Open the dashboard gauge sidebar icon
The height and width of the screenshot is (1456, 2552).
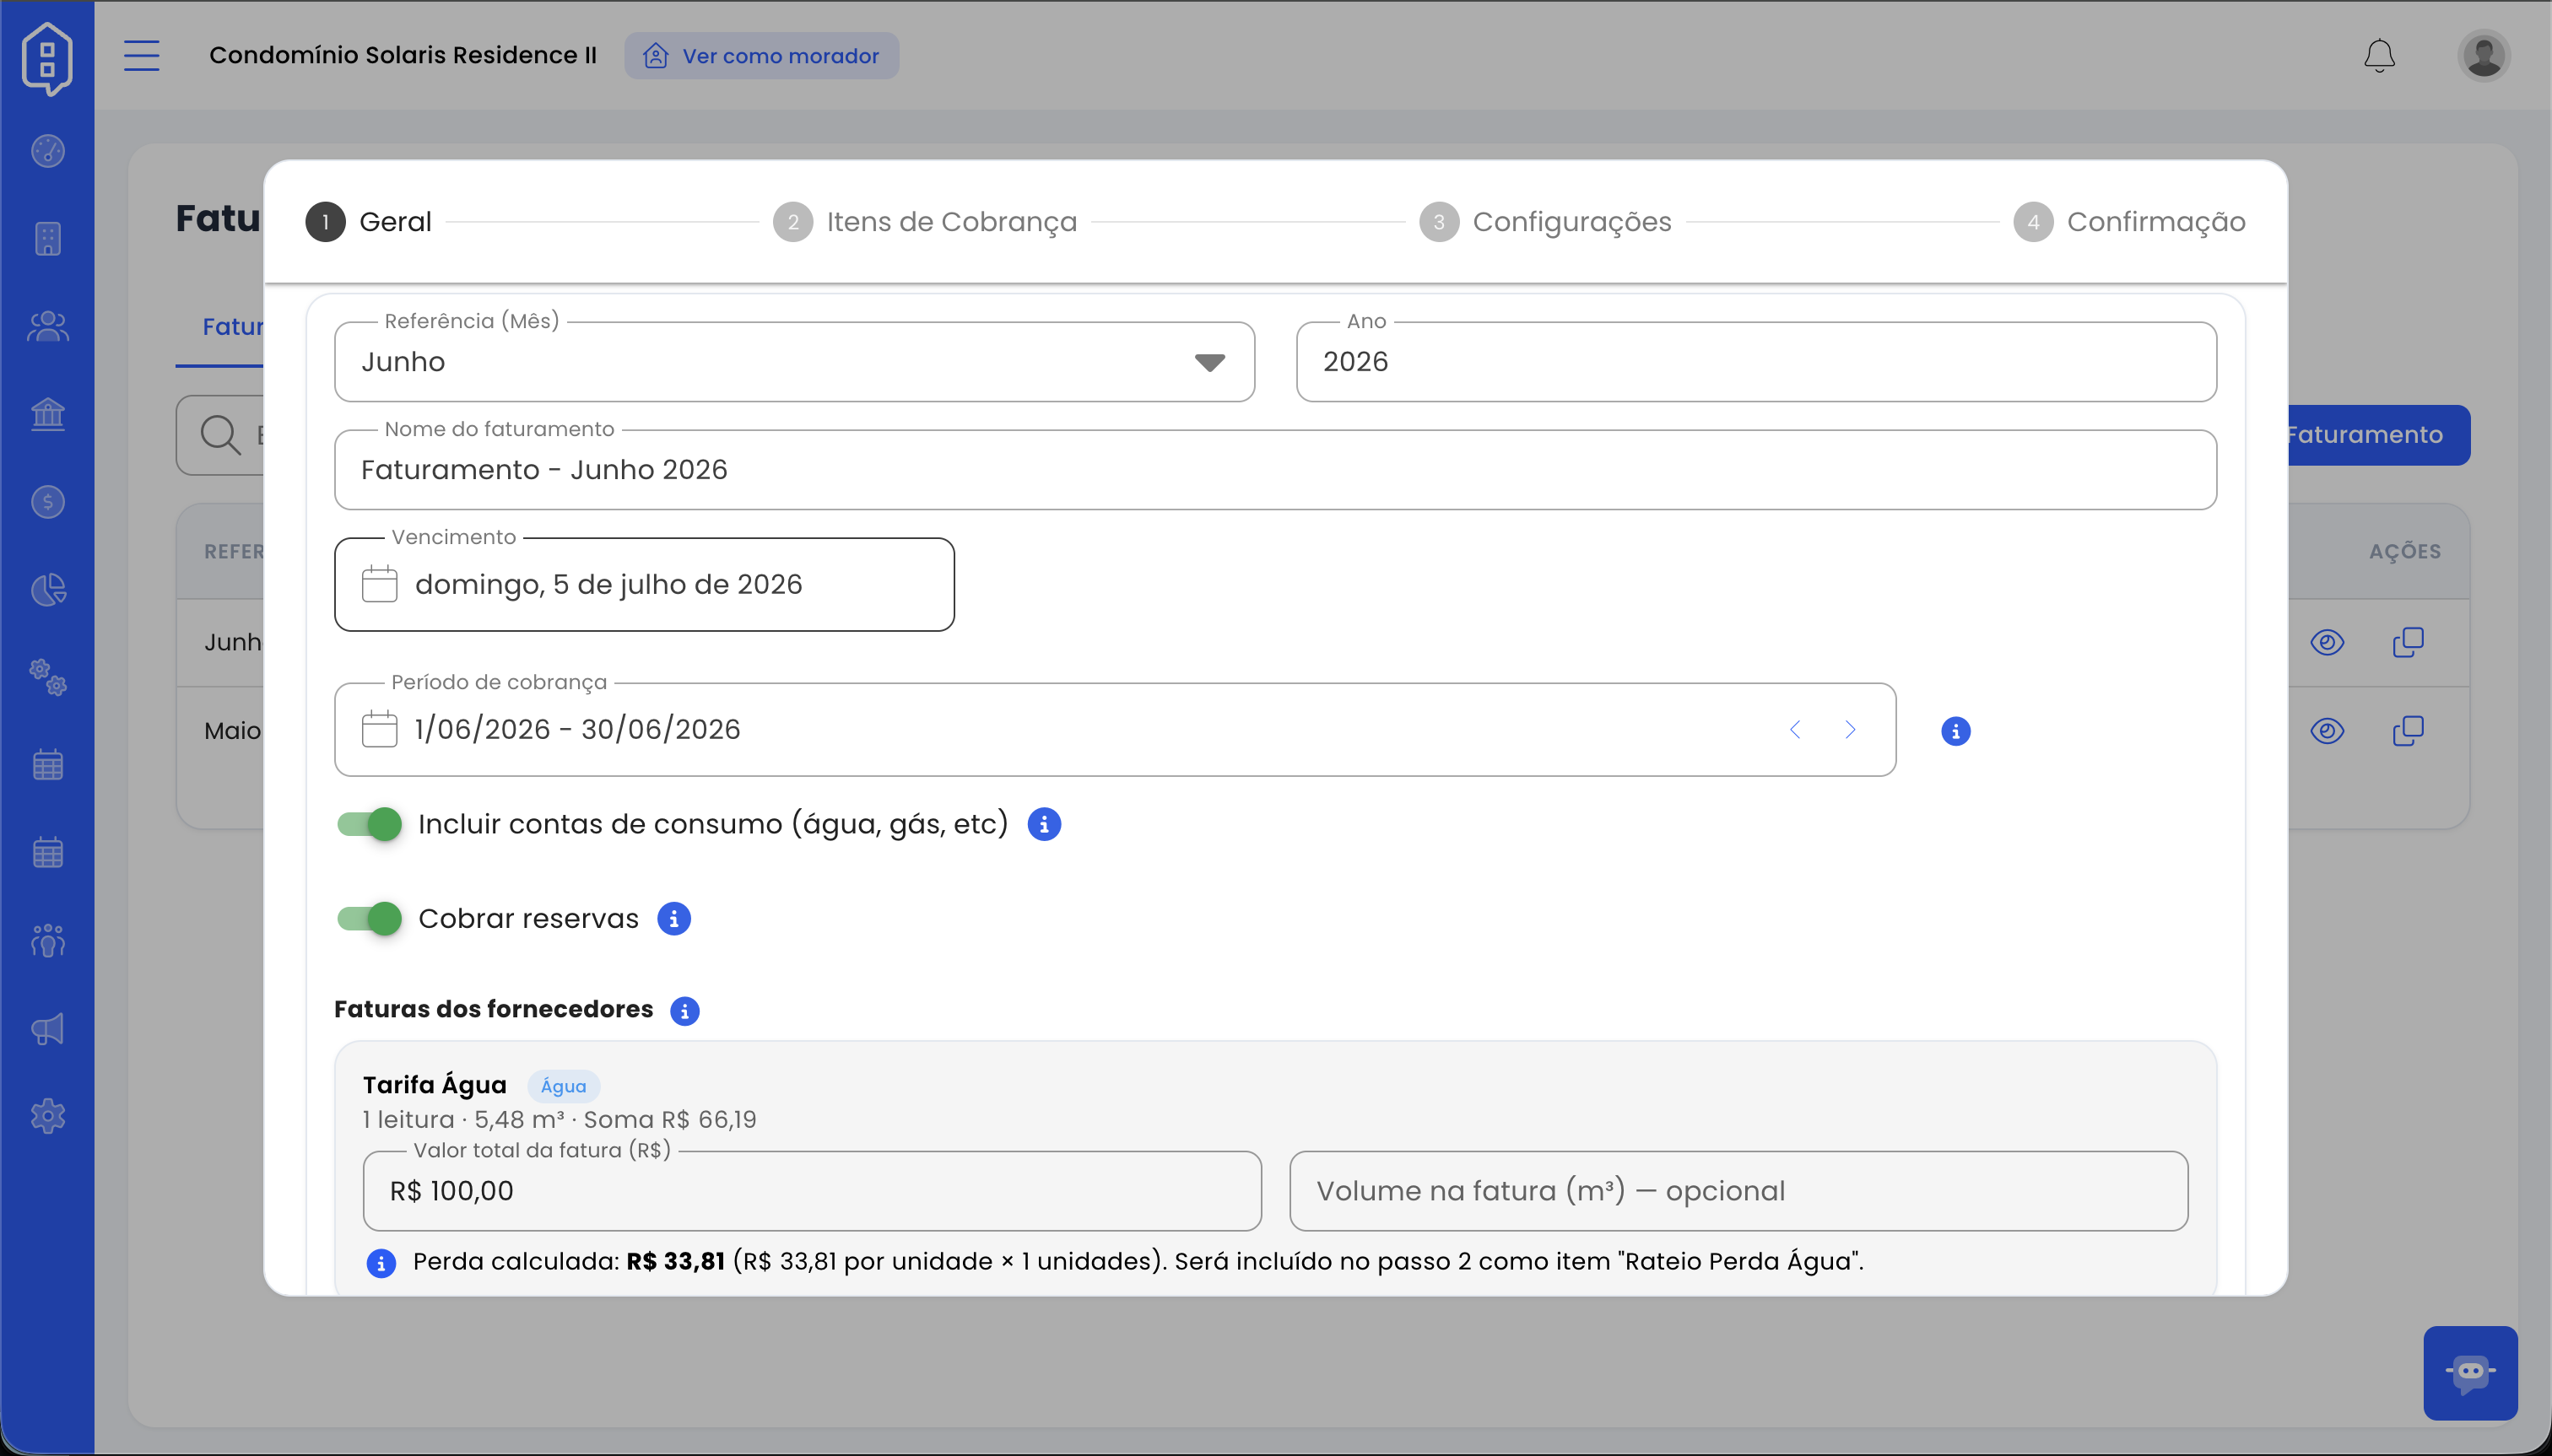[x=47, y=151]
